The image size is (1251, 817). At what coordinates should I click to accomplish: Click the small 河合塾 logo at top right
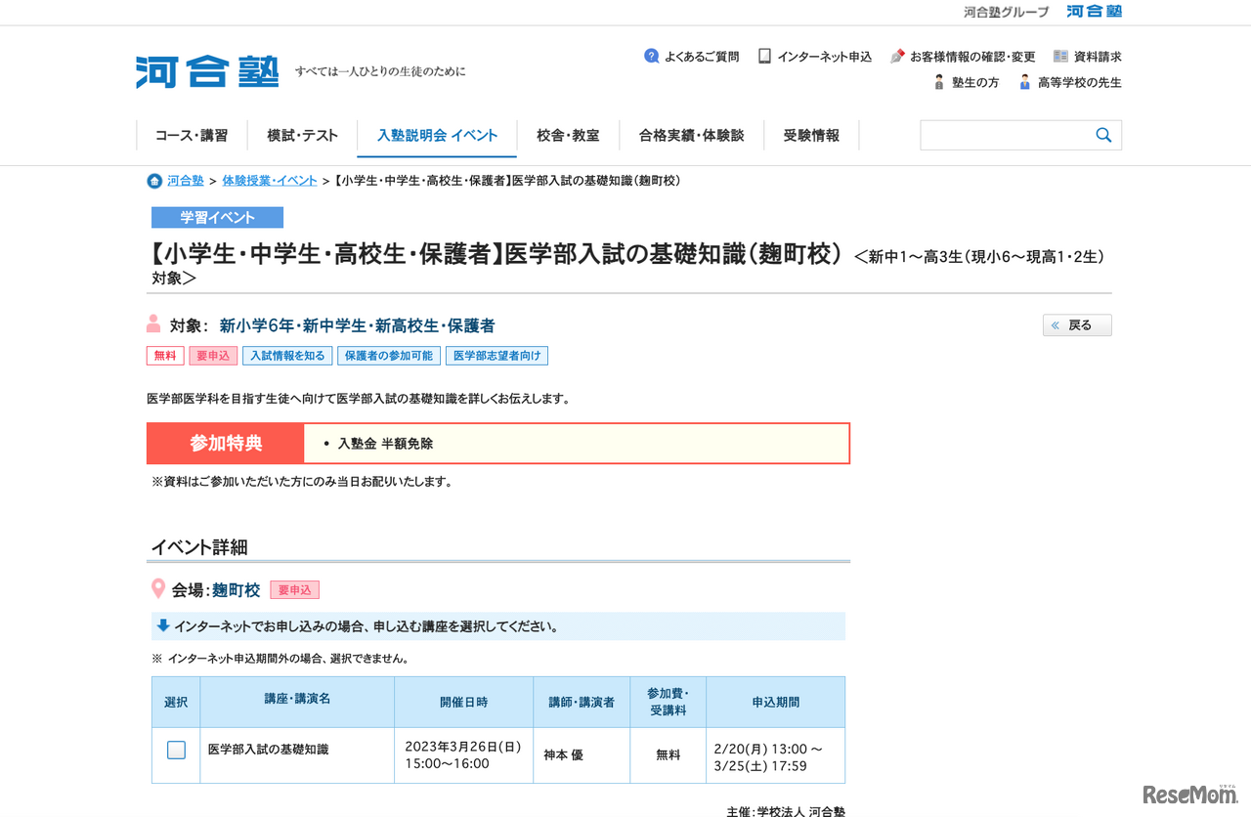(1095, 12)
